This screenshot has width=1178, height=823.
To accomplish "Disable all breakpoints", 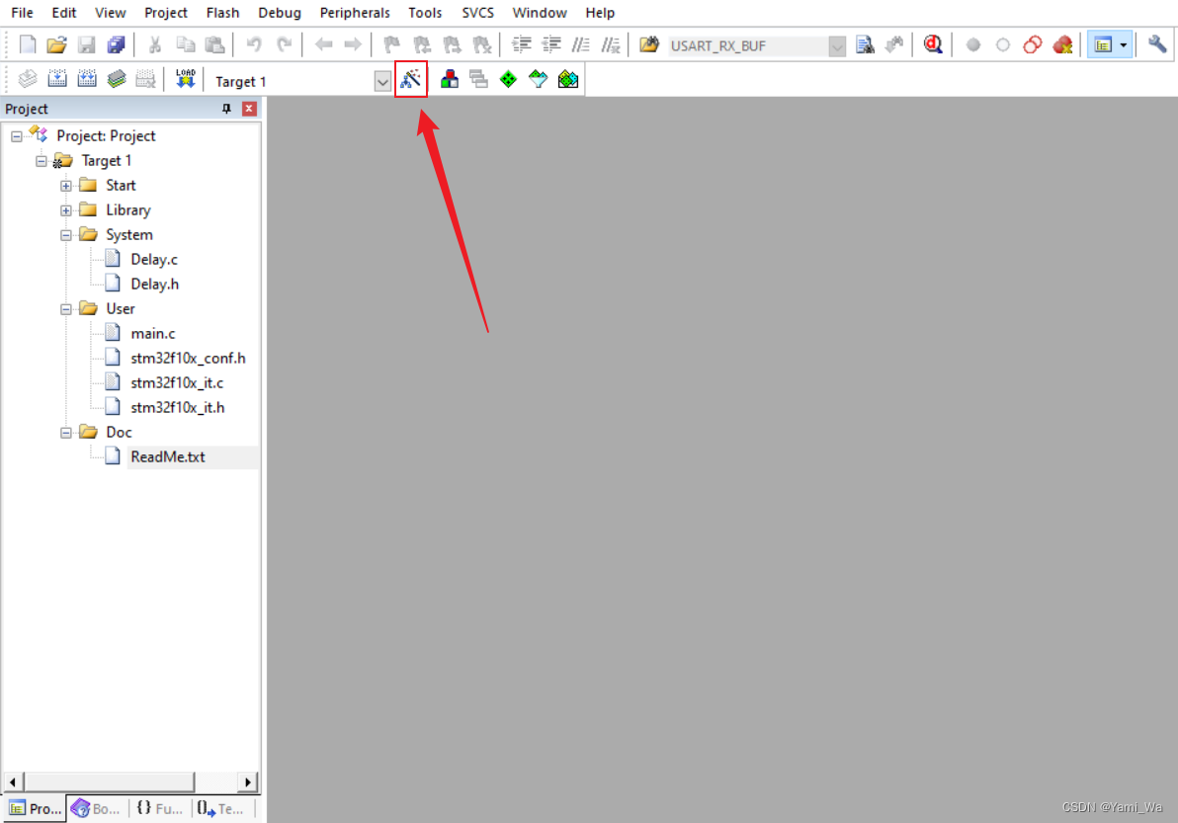I will pos(1031,43).
